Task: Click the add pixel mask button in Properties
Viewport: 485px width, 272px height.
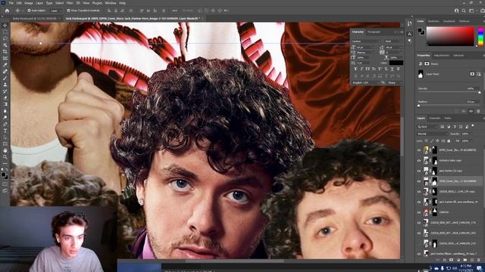Action: [472, 74]
